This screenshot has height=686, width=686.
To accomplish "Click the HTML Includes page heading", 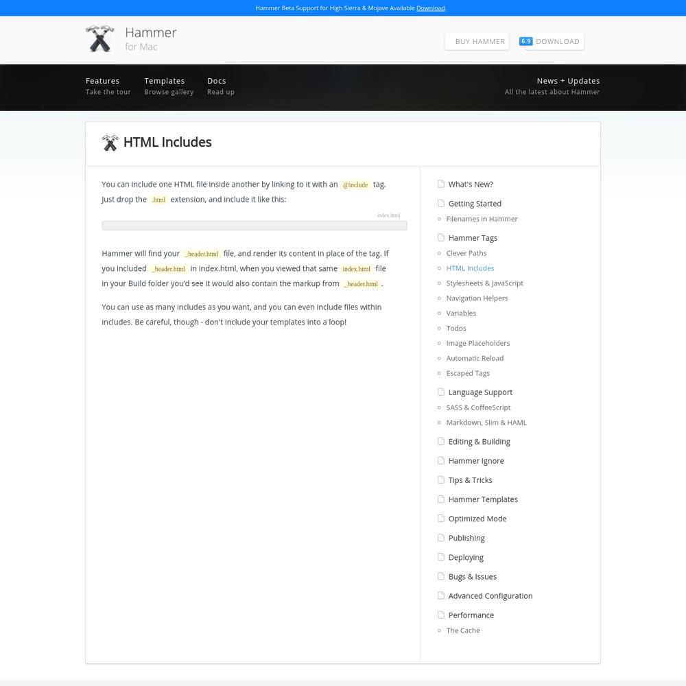I will 167,142.
